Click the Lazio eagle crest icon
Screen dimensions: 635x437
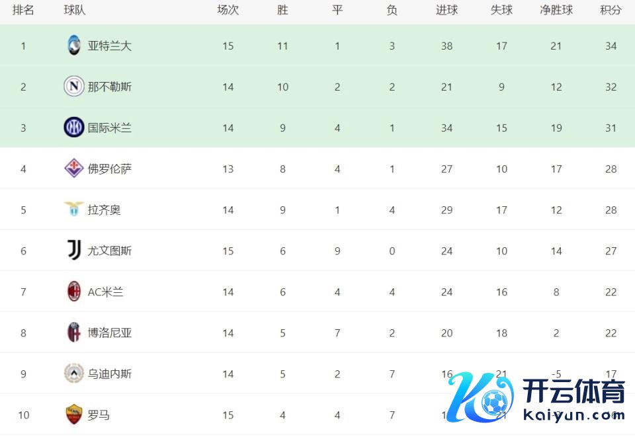[73, 210]
